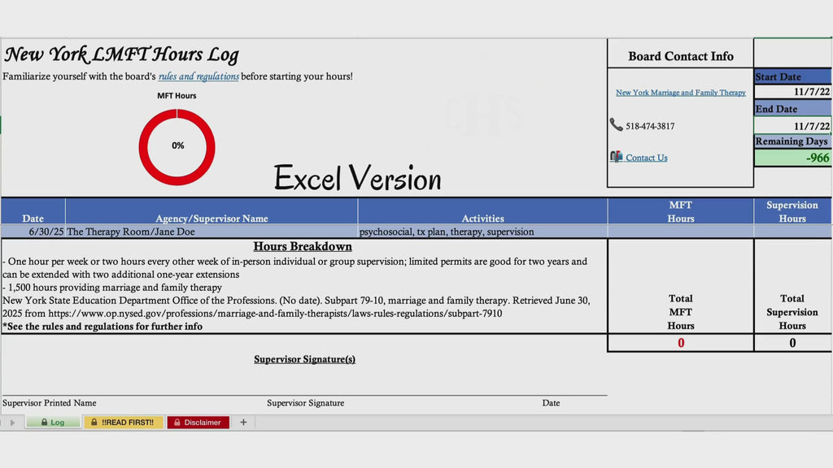Click the Start Date label cell
The height and width of the screenshot is (468, 833).
tap(792, 76)
